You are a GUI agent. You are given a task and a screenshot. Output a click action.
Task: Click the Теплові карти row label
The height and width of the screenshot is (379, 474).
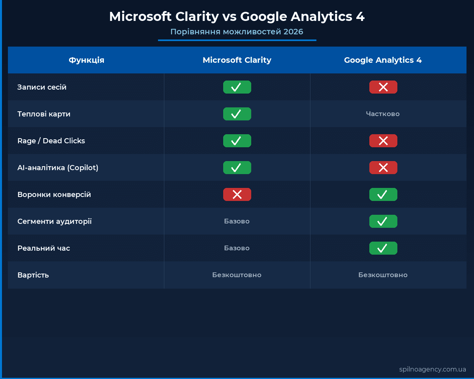pyautogui.click(x=44, y=114)
